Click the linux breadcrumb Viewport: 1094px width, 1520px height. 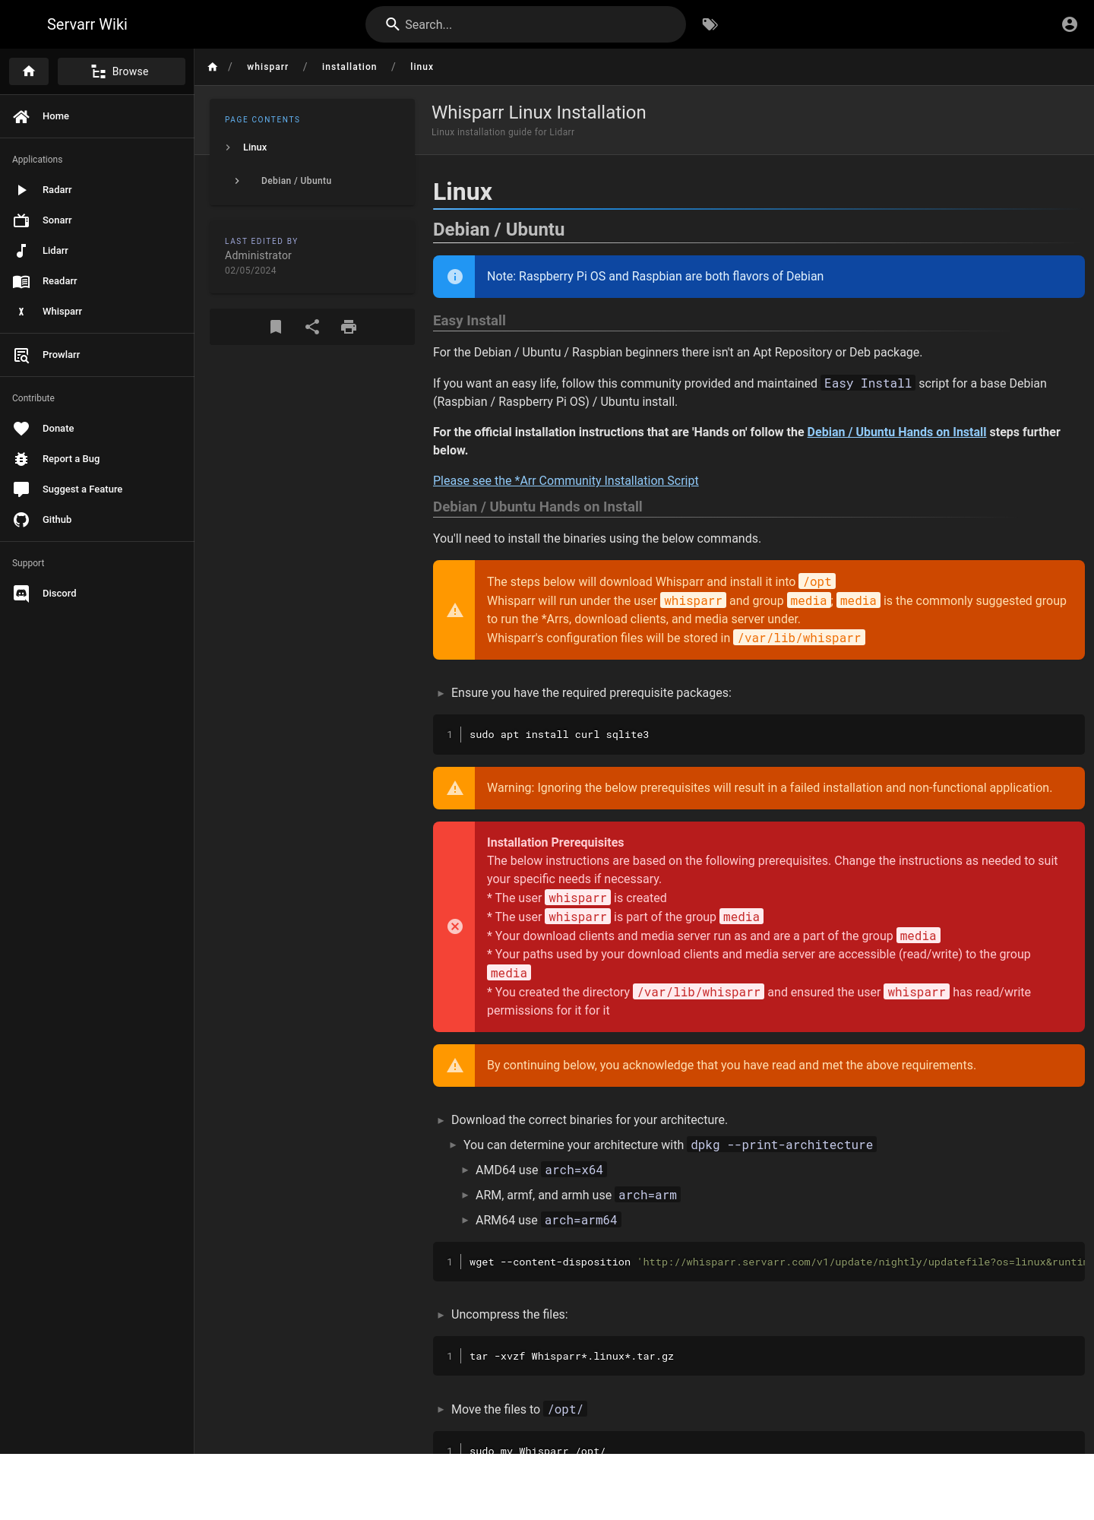pos(422,67)
